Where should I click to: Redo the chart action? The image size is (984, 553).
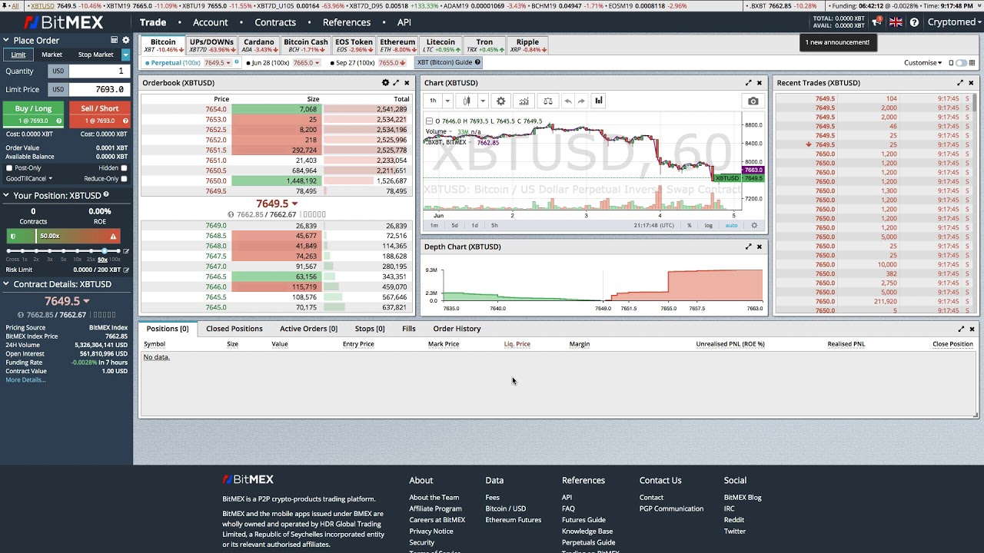click(581, 101)
